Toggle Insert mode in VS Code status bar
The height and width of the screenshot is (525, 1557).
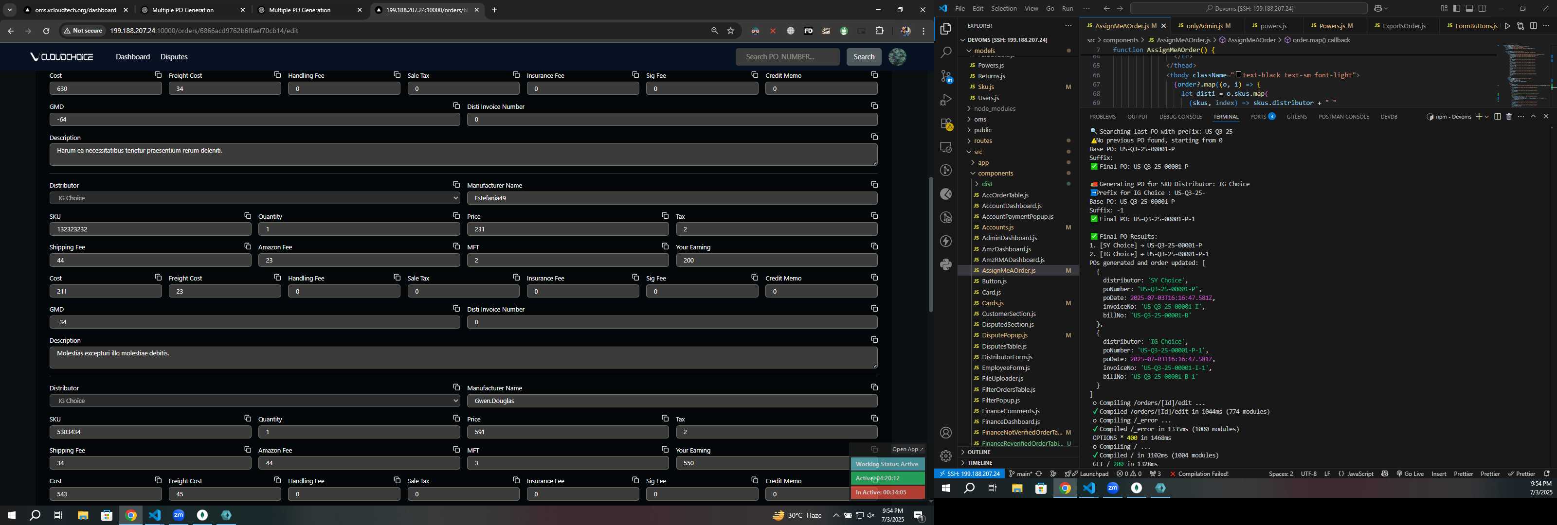pos(1439,473)
